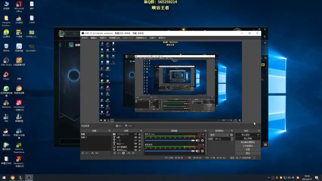Toggle visibility of the hidden 小号 text source

coord(136,140)
